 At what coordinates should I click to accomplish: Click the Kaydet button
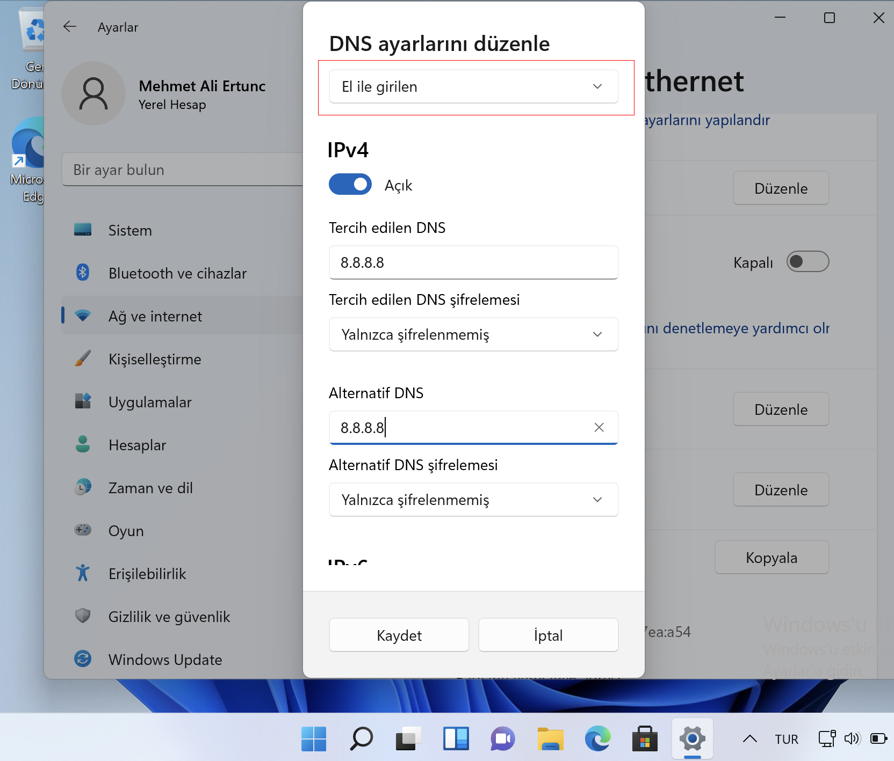point(399,635)
